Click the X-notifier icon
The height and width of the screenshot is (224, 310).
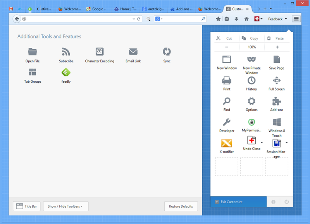(227, 142)
